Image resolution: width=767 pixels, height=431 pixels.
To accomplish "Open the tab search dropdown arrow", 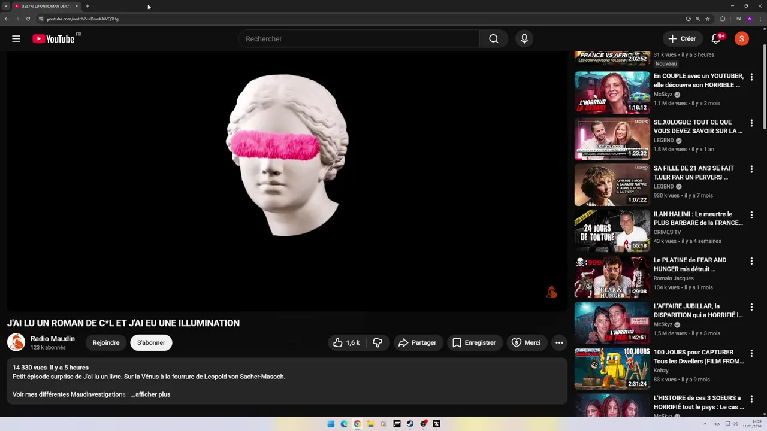I will click(x=5, y=6).
